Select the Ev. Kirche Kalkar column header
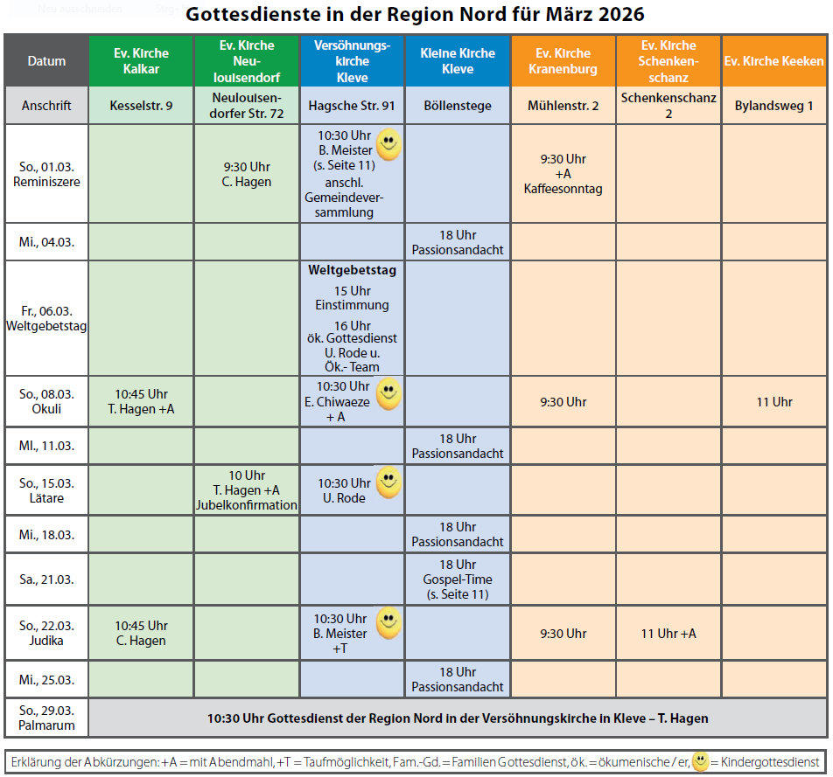The image size is (833, 777). (141, 61)
